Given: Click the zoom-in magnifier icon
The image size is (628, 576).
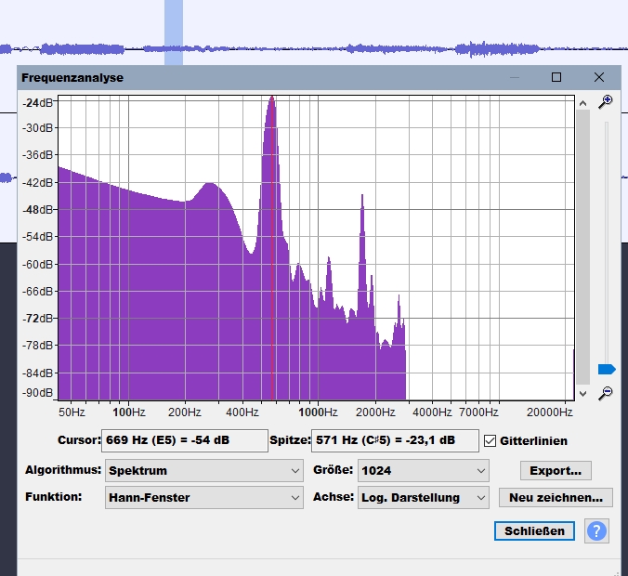Looking at the screenshot, I should pyautogui.click(x=606, y=101).
